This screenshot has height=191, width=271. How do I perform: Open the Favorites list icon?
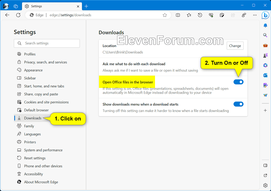coord(189,15)
